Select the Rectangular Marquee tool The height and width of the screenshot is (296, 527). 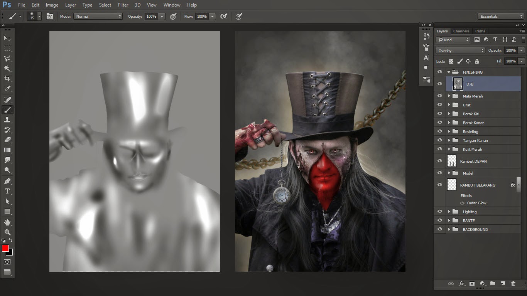(7, 49)
